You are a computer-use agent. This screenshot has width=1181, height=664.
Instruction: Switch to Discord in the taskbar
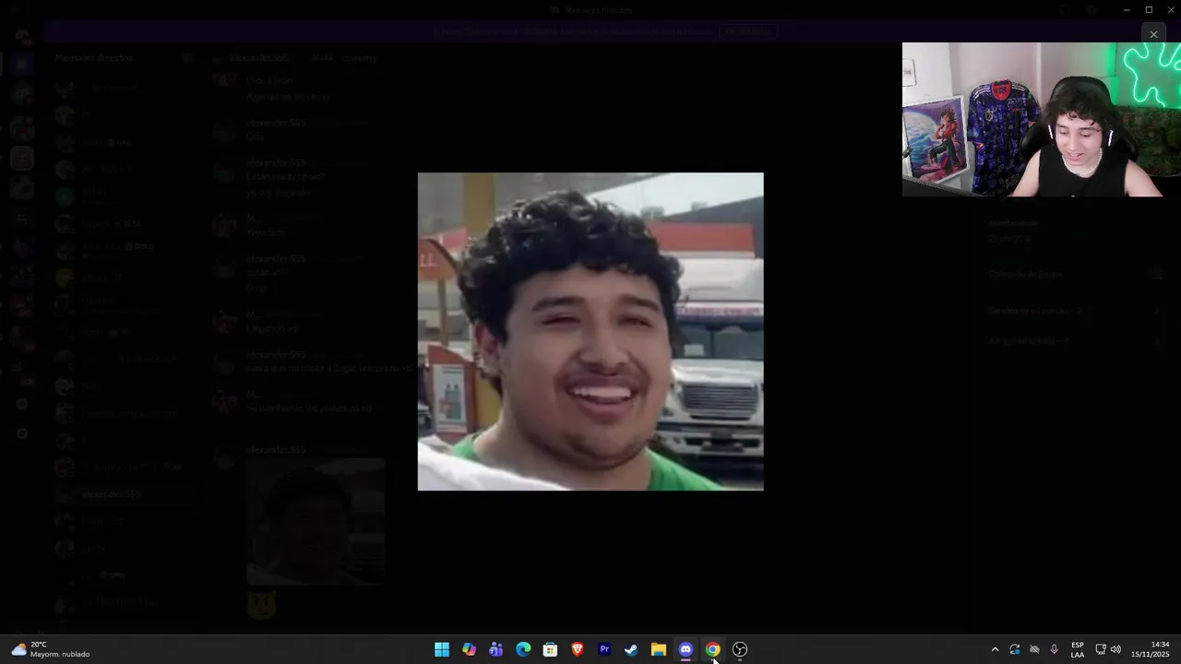coord(686,649)
